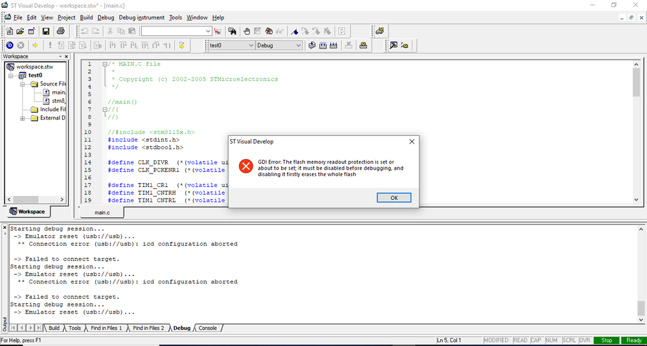Click the red error icon in the dialog

[245, 166]
